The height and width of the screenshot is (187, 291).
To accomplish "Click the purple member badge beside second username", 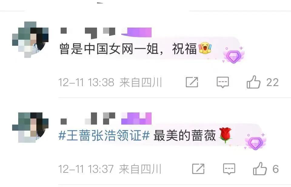I will (136, 119).
